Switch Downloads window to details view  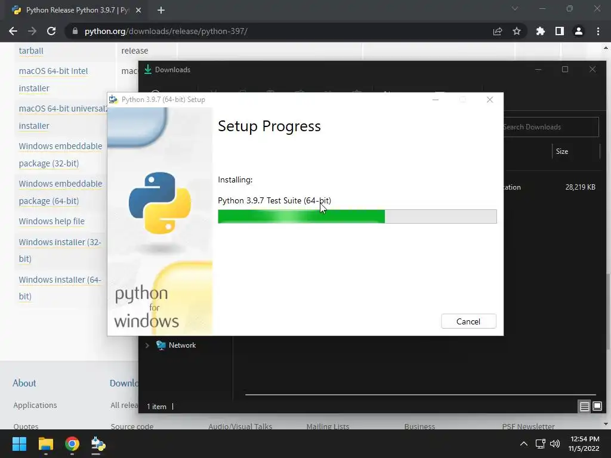584,407
